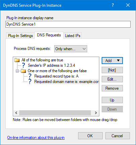Click the folder icon for 'One or more of the follwoing are false'
Screen dimensions: 136x145
(x=24, y=71)
